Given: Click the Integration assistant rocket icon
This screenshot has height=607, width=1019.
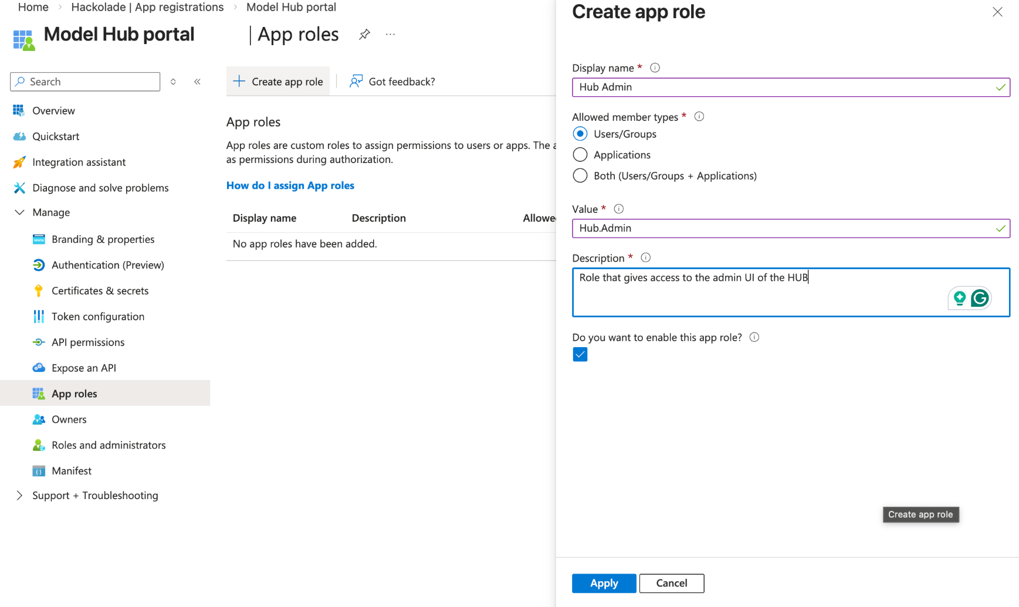Looking at the screenshot, I should [x=19, y=162].
